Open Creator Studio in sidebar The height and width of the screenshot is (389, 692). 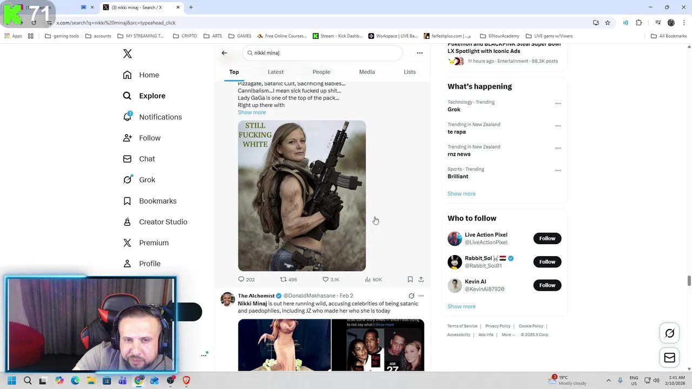pyautogui.click(x=155, y=222)
